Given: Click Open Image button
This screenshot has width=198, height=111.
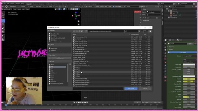Looking at the screenshot, I should pos(131,88).
